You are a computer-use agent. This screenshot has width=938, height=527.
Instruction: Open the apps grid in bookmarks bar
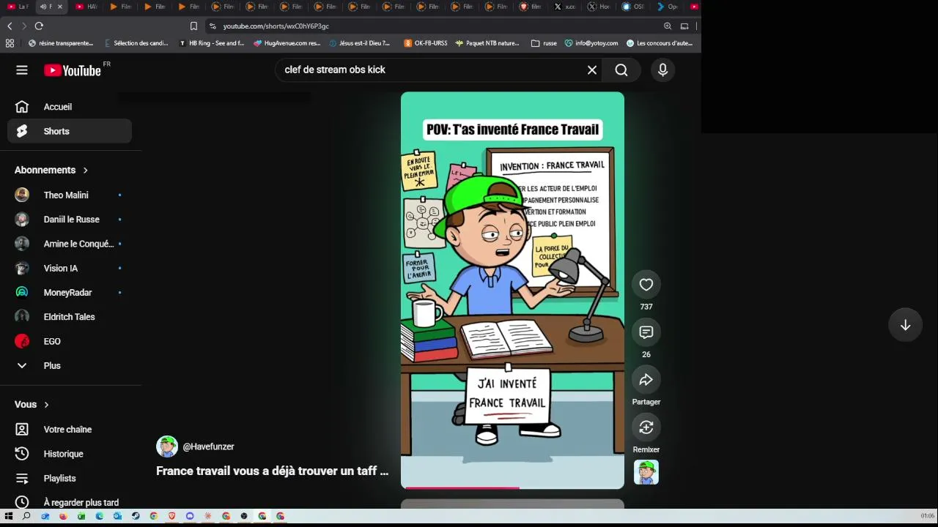[10, 43]
